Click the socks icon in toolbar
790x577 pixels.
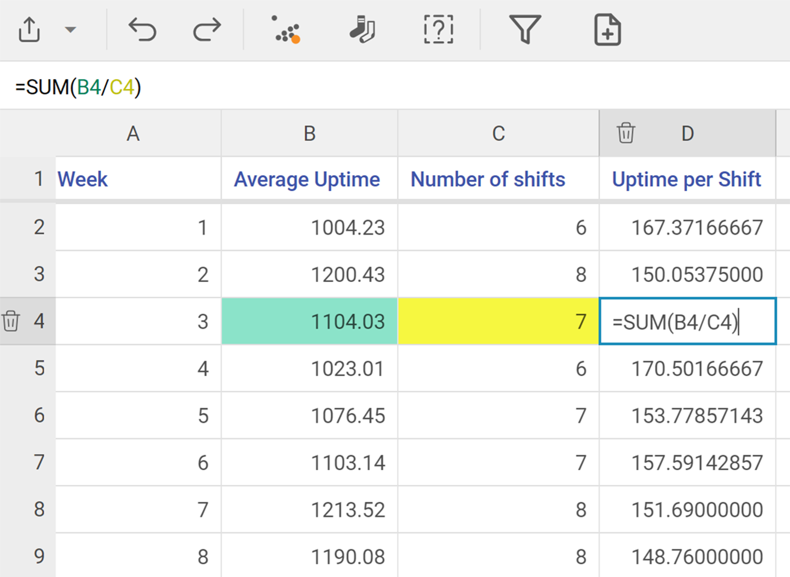click(362, 30)
